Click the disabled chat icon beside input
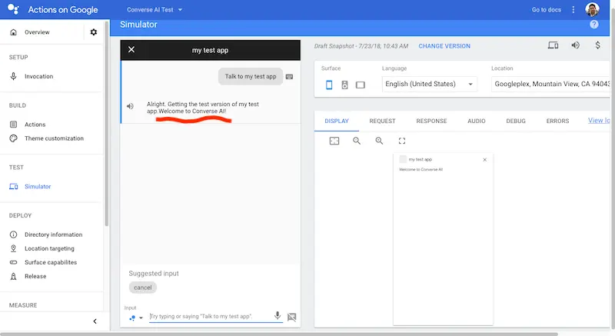Screen dimensions: 615x336 pyautogui.click(x=291, y=317)
